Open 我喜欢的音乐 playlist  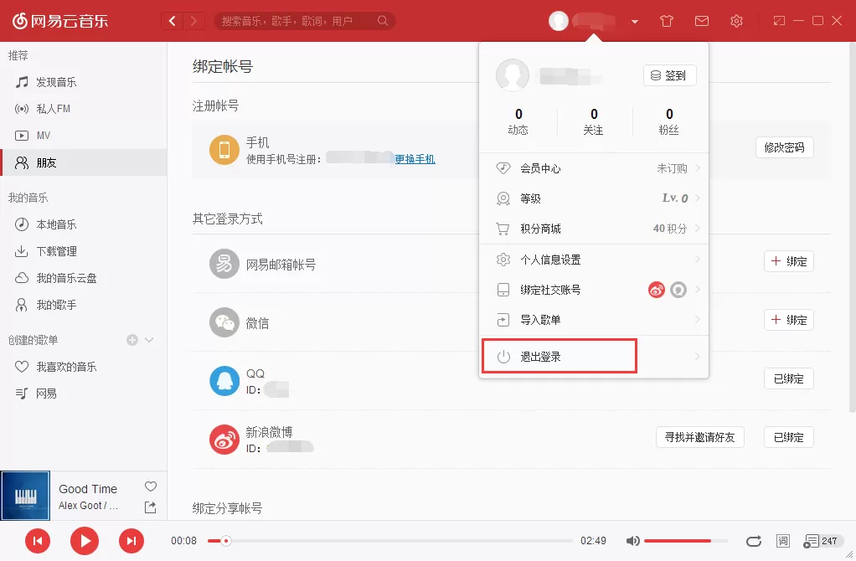pyautogui.click(x=84, y=367)
